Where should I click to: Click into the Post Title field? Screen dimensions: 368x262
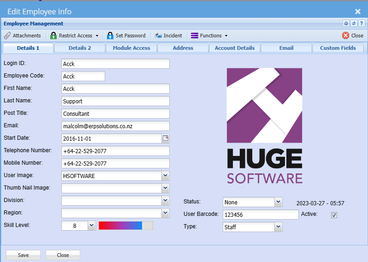point(115,113)
